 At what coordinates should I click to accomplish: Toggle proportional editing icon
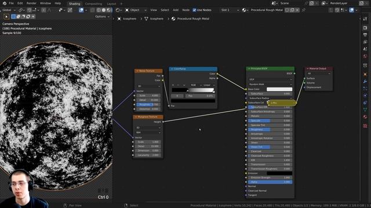[x=44, y=10]
